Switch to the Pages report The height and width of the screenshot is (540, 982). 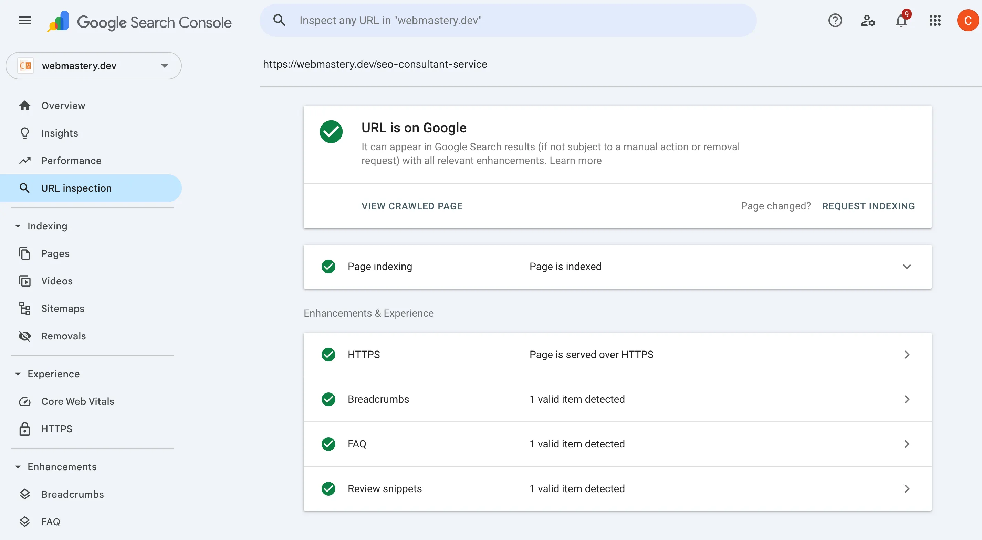click(55, 253)
